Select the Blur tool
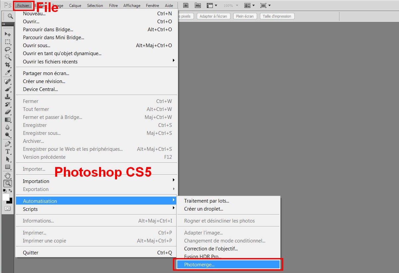Screen dimensions: 399x273 click(8, 127)
